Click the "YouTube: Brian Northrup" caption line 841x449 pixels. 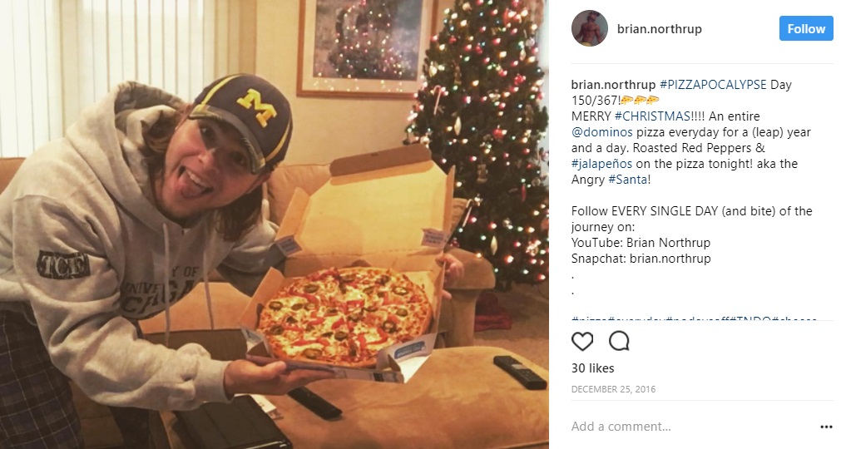[x=641, y=243]
